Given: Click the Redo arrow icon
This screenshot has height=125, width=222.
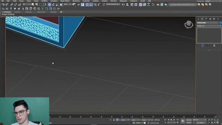Looking at the screenshot, I should pyautogui.click(x=7, y=5).
